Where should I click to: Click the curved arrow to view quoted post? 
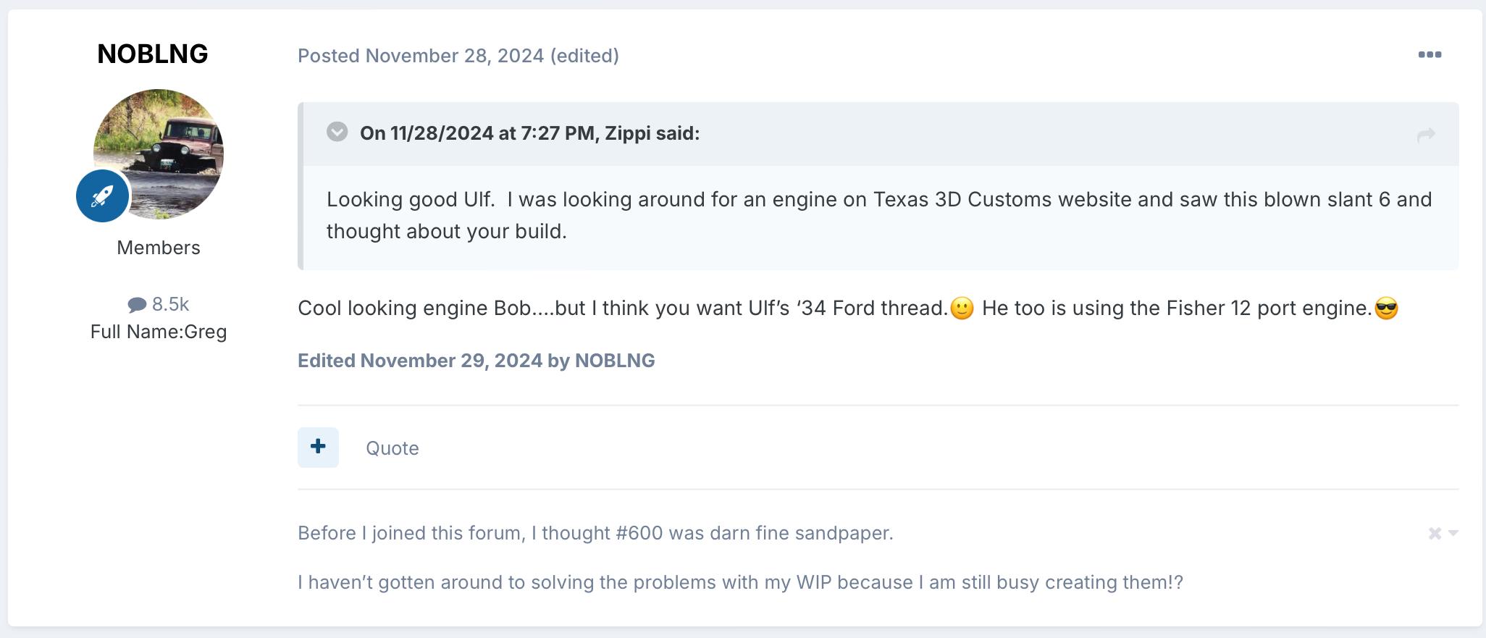(1426, 135)
